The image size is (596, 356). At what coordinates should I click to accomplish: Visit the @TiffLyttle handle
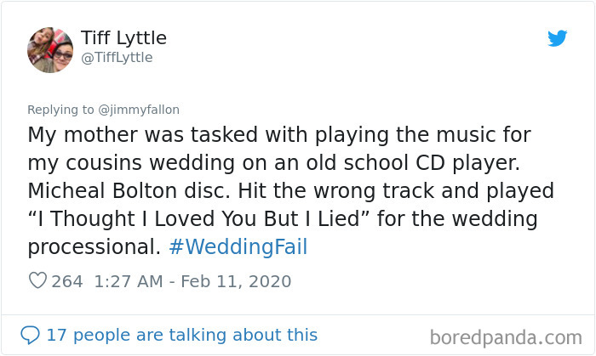point(117,58)
